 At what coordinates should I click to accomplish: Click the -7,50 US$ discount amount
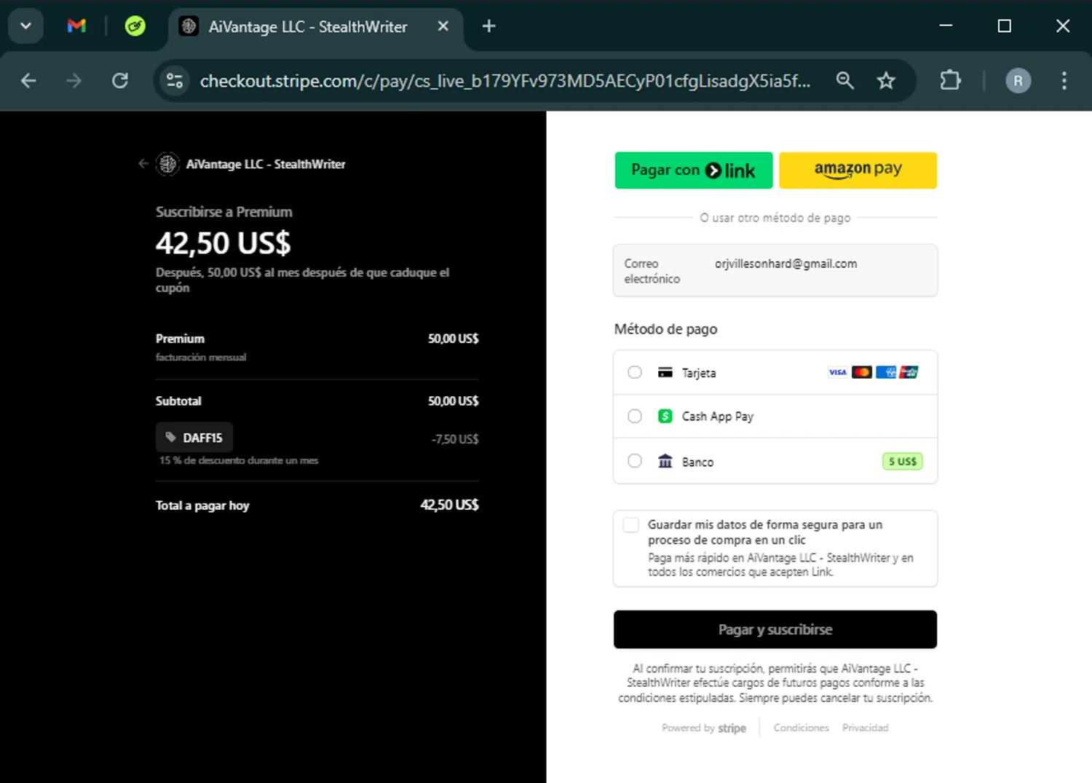455,439
